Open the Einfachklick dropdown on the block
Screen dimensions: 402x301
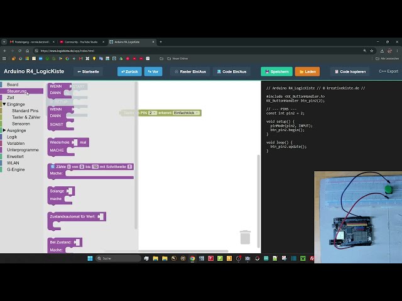point(187,113)
